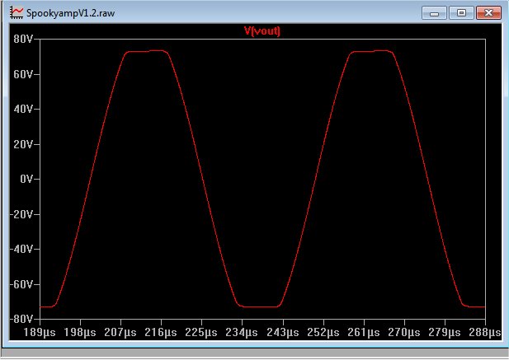Click the -80V vertical axis label

[21, 319]
